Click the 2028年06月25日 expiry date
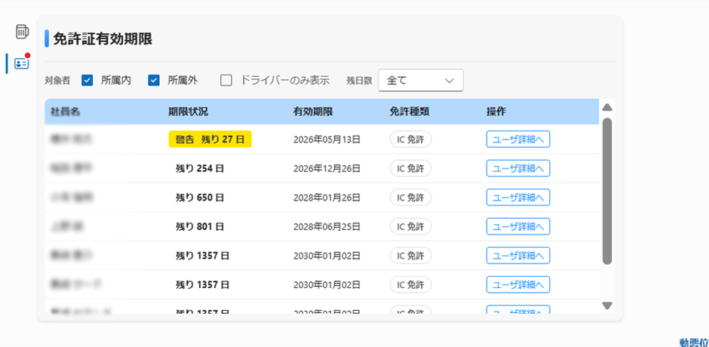Image resolution: width=709 pixels, height=347 pixels. coord(327,226)
